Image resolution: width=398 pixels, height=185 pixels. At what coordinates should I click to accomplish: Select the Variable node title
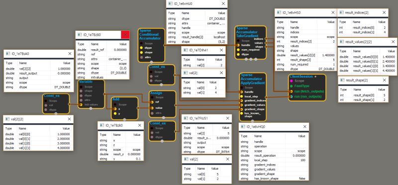[86, 82]
